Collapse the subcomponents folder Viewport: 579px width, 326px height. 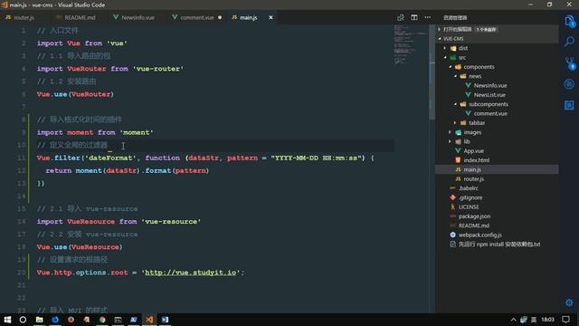click(x=455, y=104)
